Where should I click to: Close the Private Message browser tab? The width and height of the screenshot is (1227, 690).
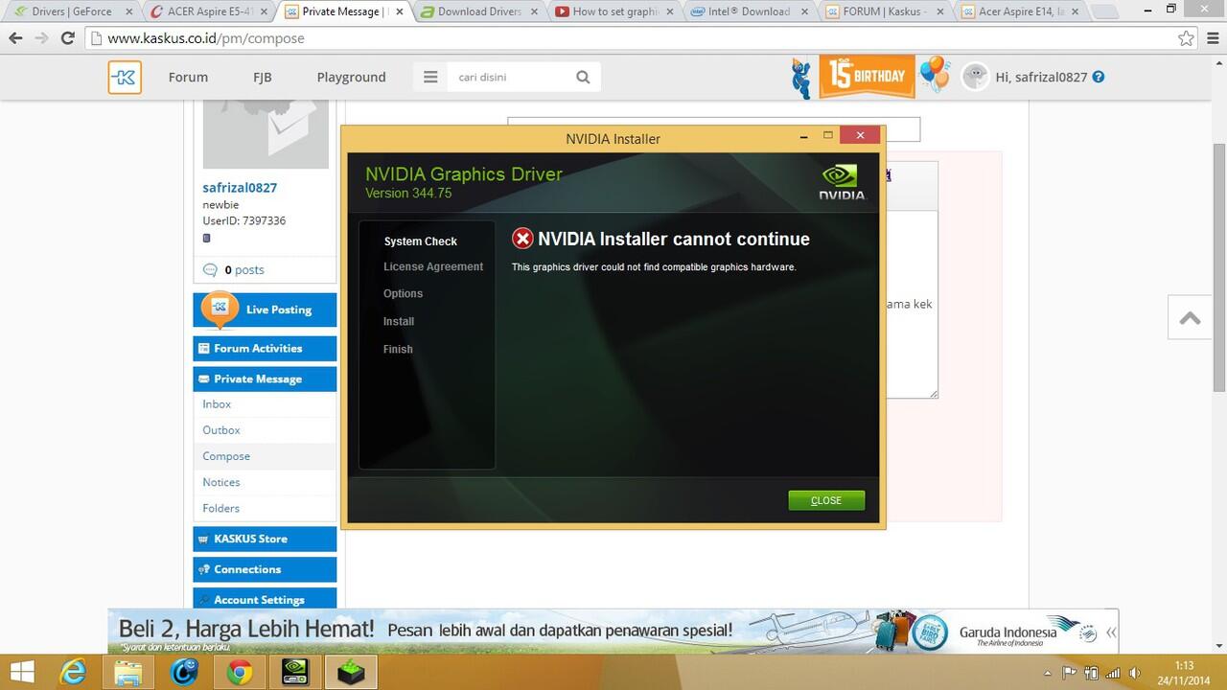point(400,11)
